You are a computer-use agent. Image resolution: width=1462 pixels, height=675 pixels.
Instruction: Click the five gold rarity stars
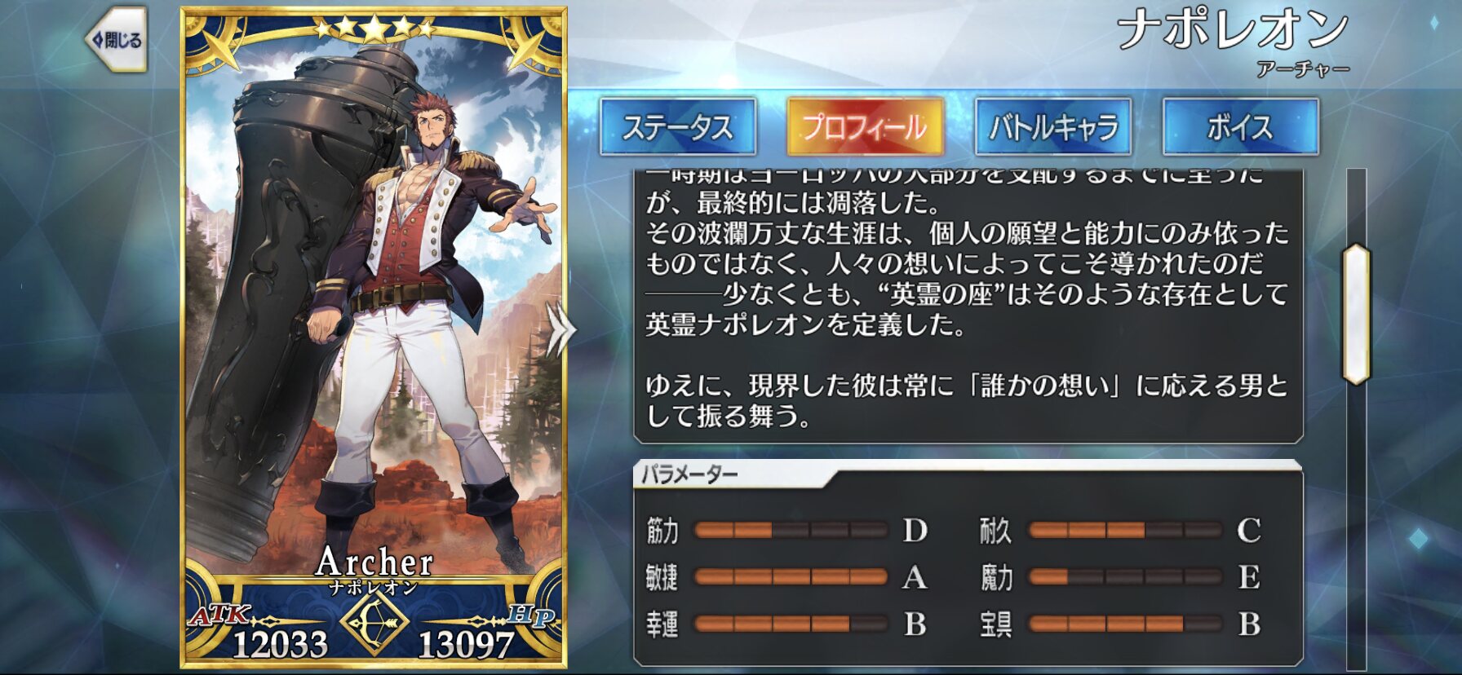pos(374,29)
